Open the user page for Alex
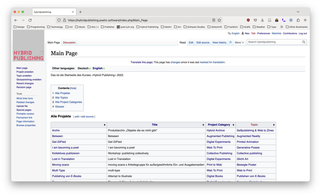321x196 pixels. coord(247,33)
